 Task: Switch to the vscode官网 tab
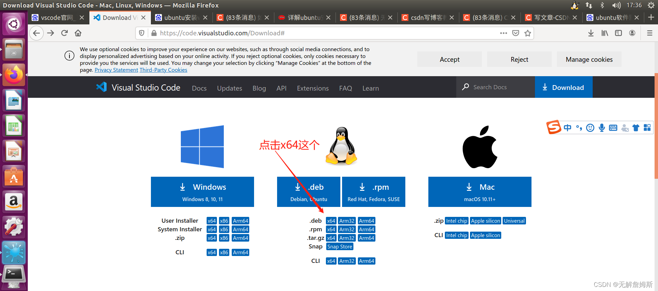point(58,18)
